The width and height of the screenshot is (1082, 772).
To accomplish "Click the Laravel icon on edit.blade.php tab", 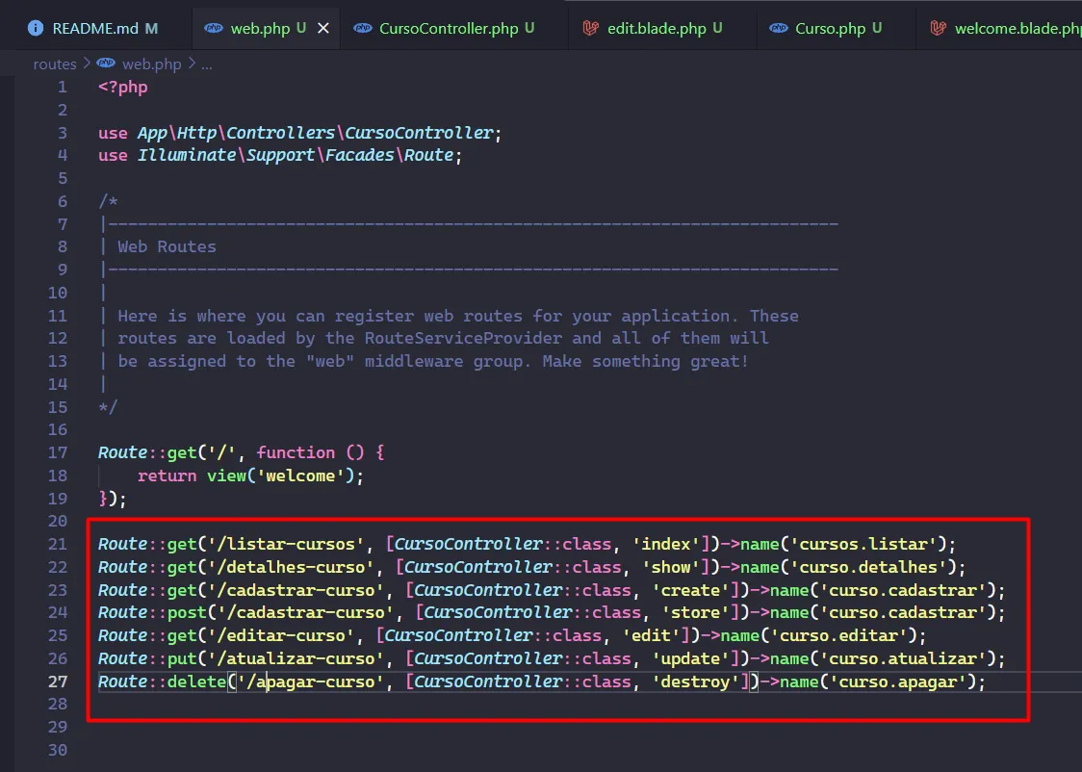I will click(591, 29).
